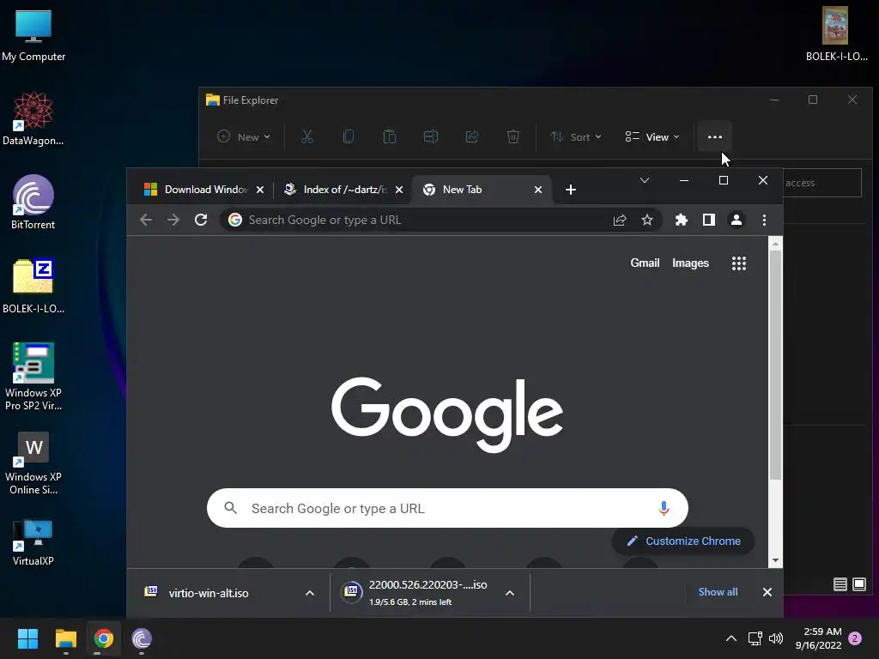This screenshot has height=659, width=879.
Task: Open the New dropdown in File Explorer
Action: click(x=244, y=136)
